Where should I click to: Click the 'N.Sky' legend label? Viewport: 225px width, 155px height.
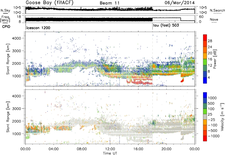point(5,10)
